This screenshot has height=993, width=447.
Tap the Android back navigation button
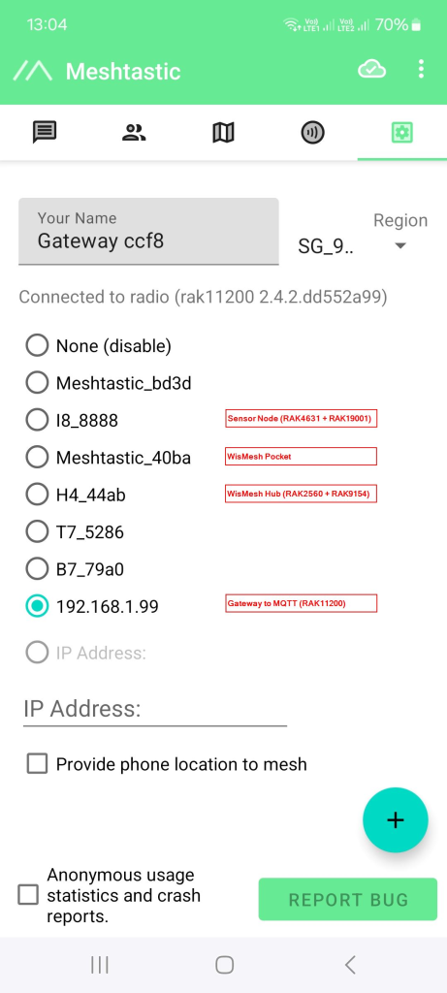click(x=350, y=965)
